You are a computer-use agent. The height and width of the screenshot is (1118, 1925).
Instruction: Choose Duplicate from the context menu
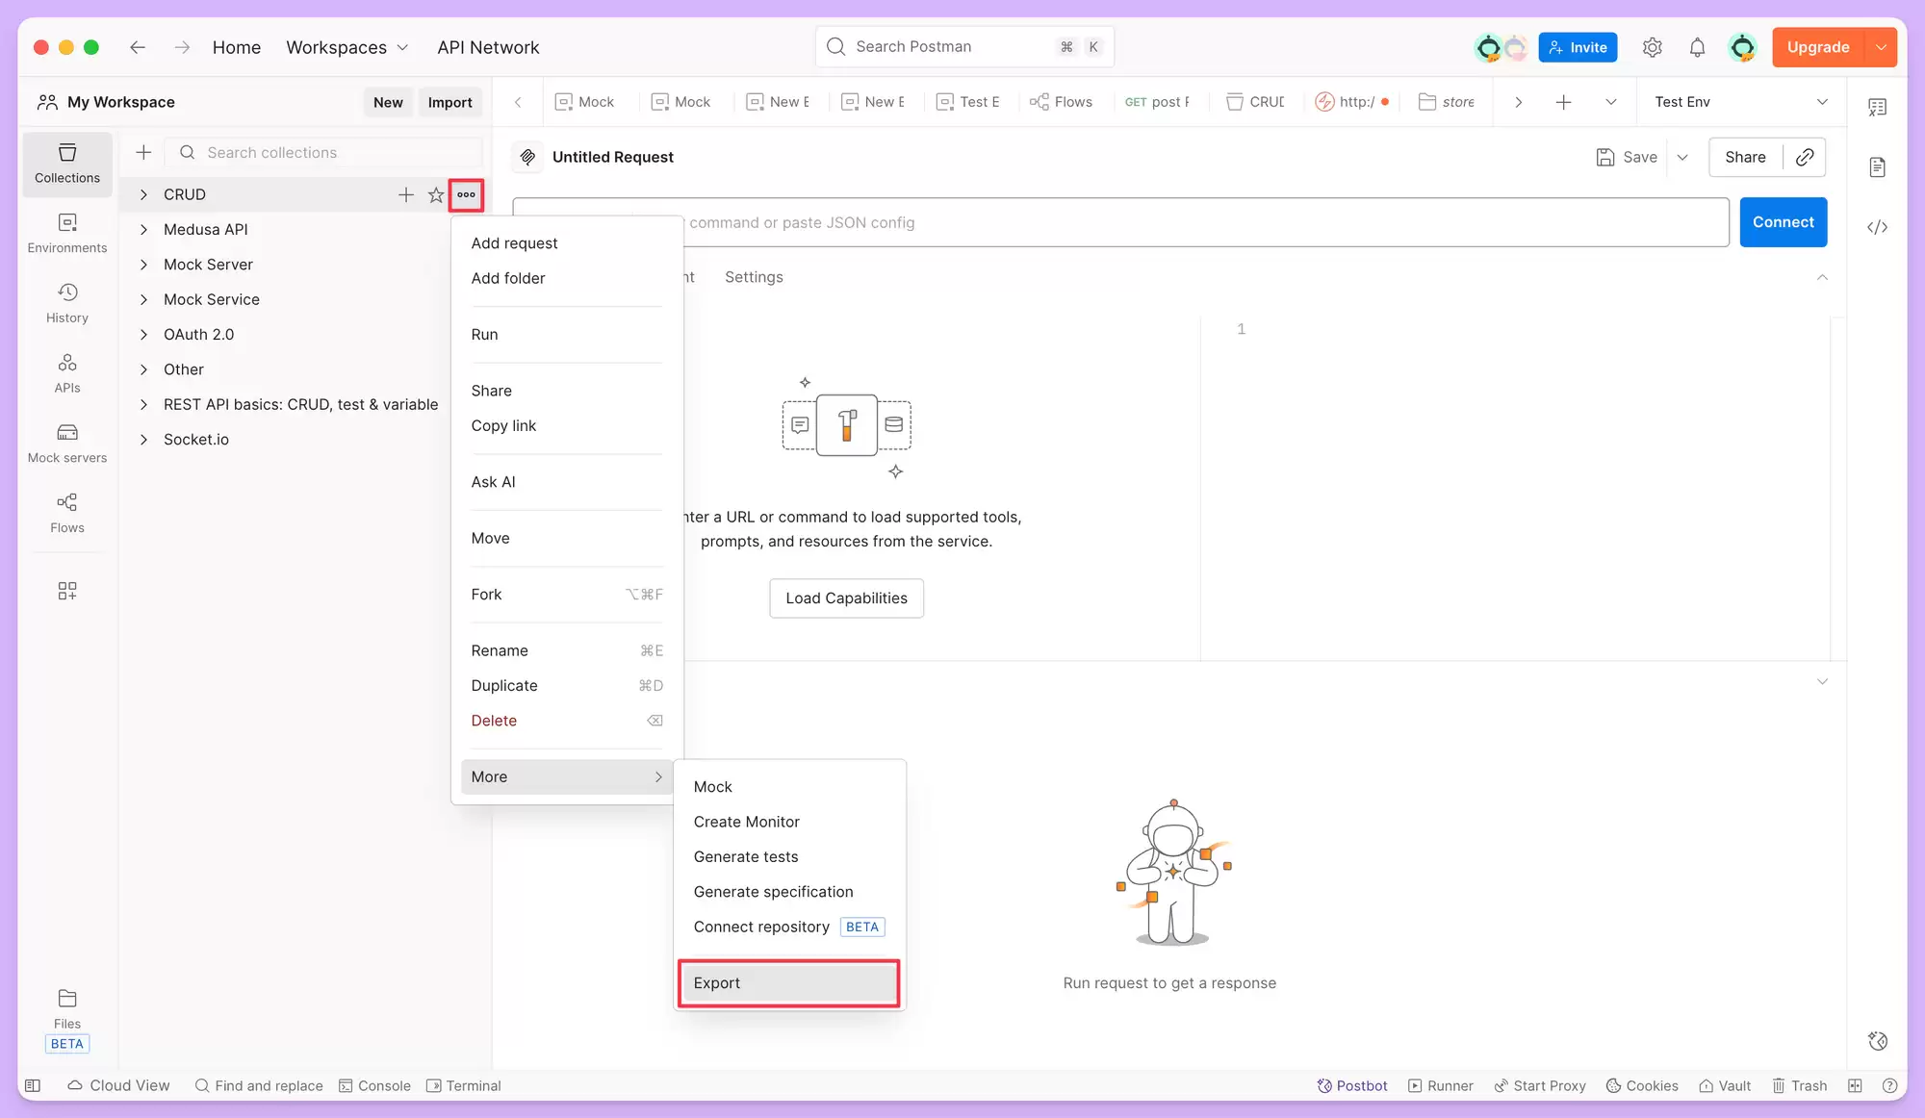567,686
